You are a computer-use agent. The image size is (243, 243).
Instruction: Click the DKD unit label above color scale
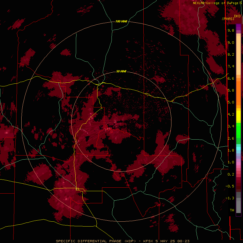(x=237, y=16)
